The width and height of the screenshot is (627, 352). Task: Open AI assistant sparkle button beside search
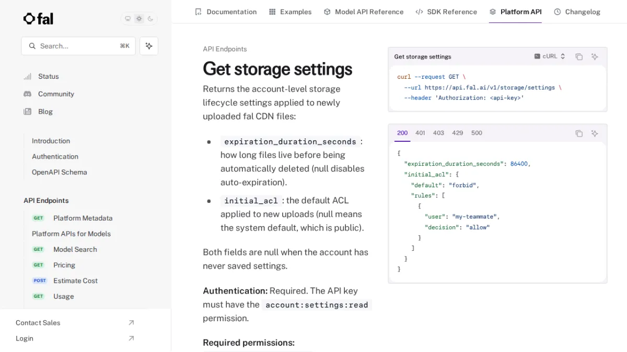(149, 46)
